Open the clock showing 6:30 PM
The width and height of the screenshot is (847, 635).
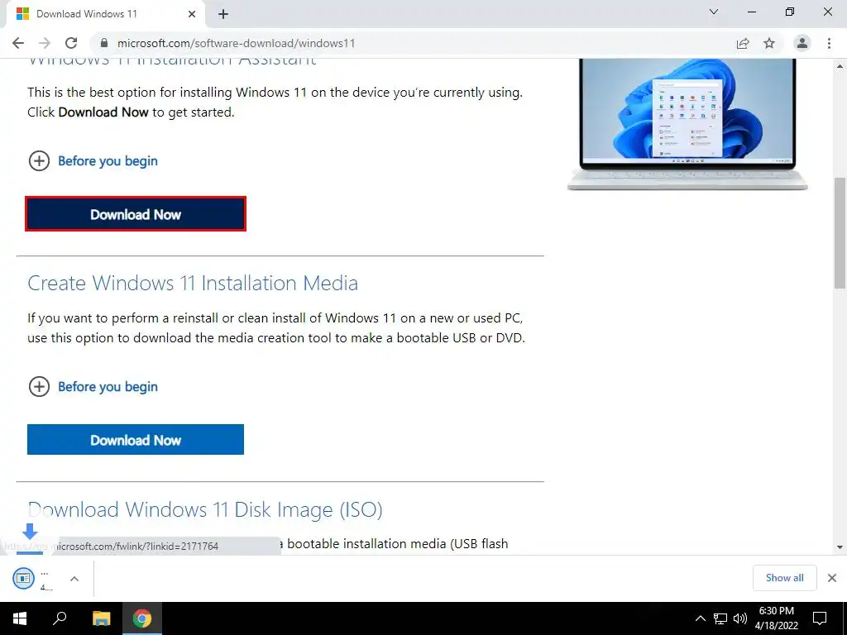[776, 618]
